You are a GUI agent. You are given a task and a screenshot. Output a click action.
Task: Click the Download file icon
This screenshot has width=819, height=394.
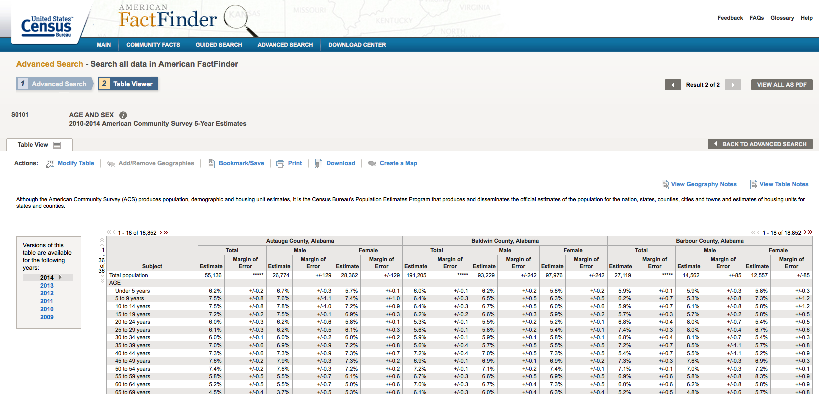(x=319, y=163)
